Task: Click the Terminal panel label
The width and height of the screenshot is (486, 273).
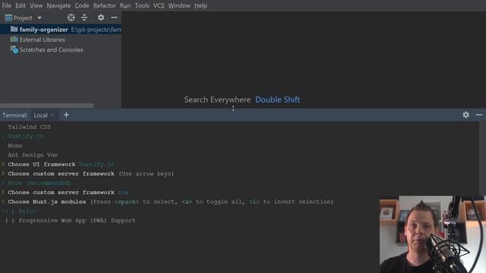Action: 15,115
